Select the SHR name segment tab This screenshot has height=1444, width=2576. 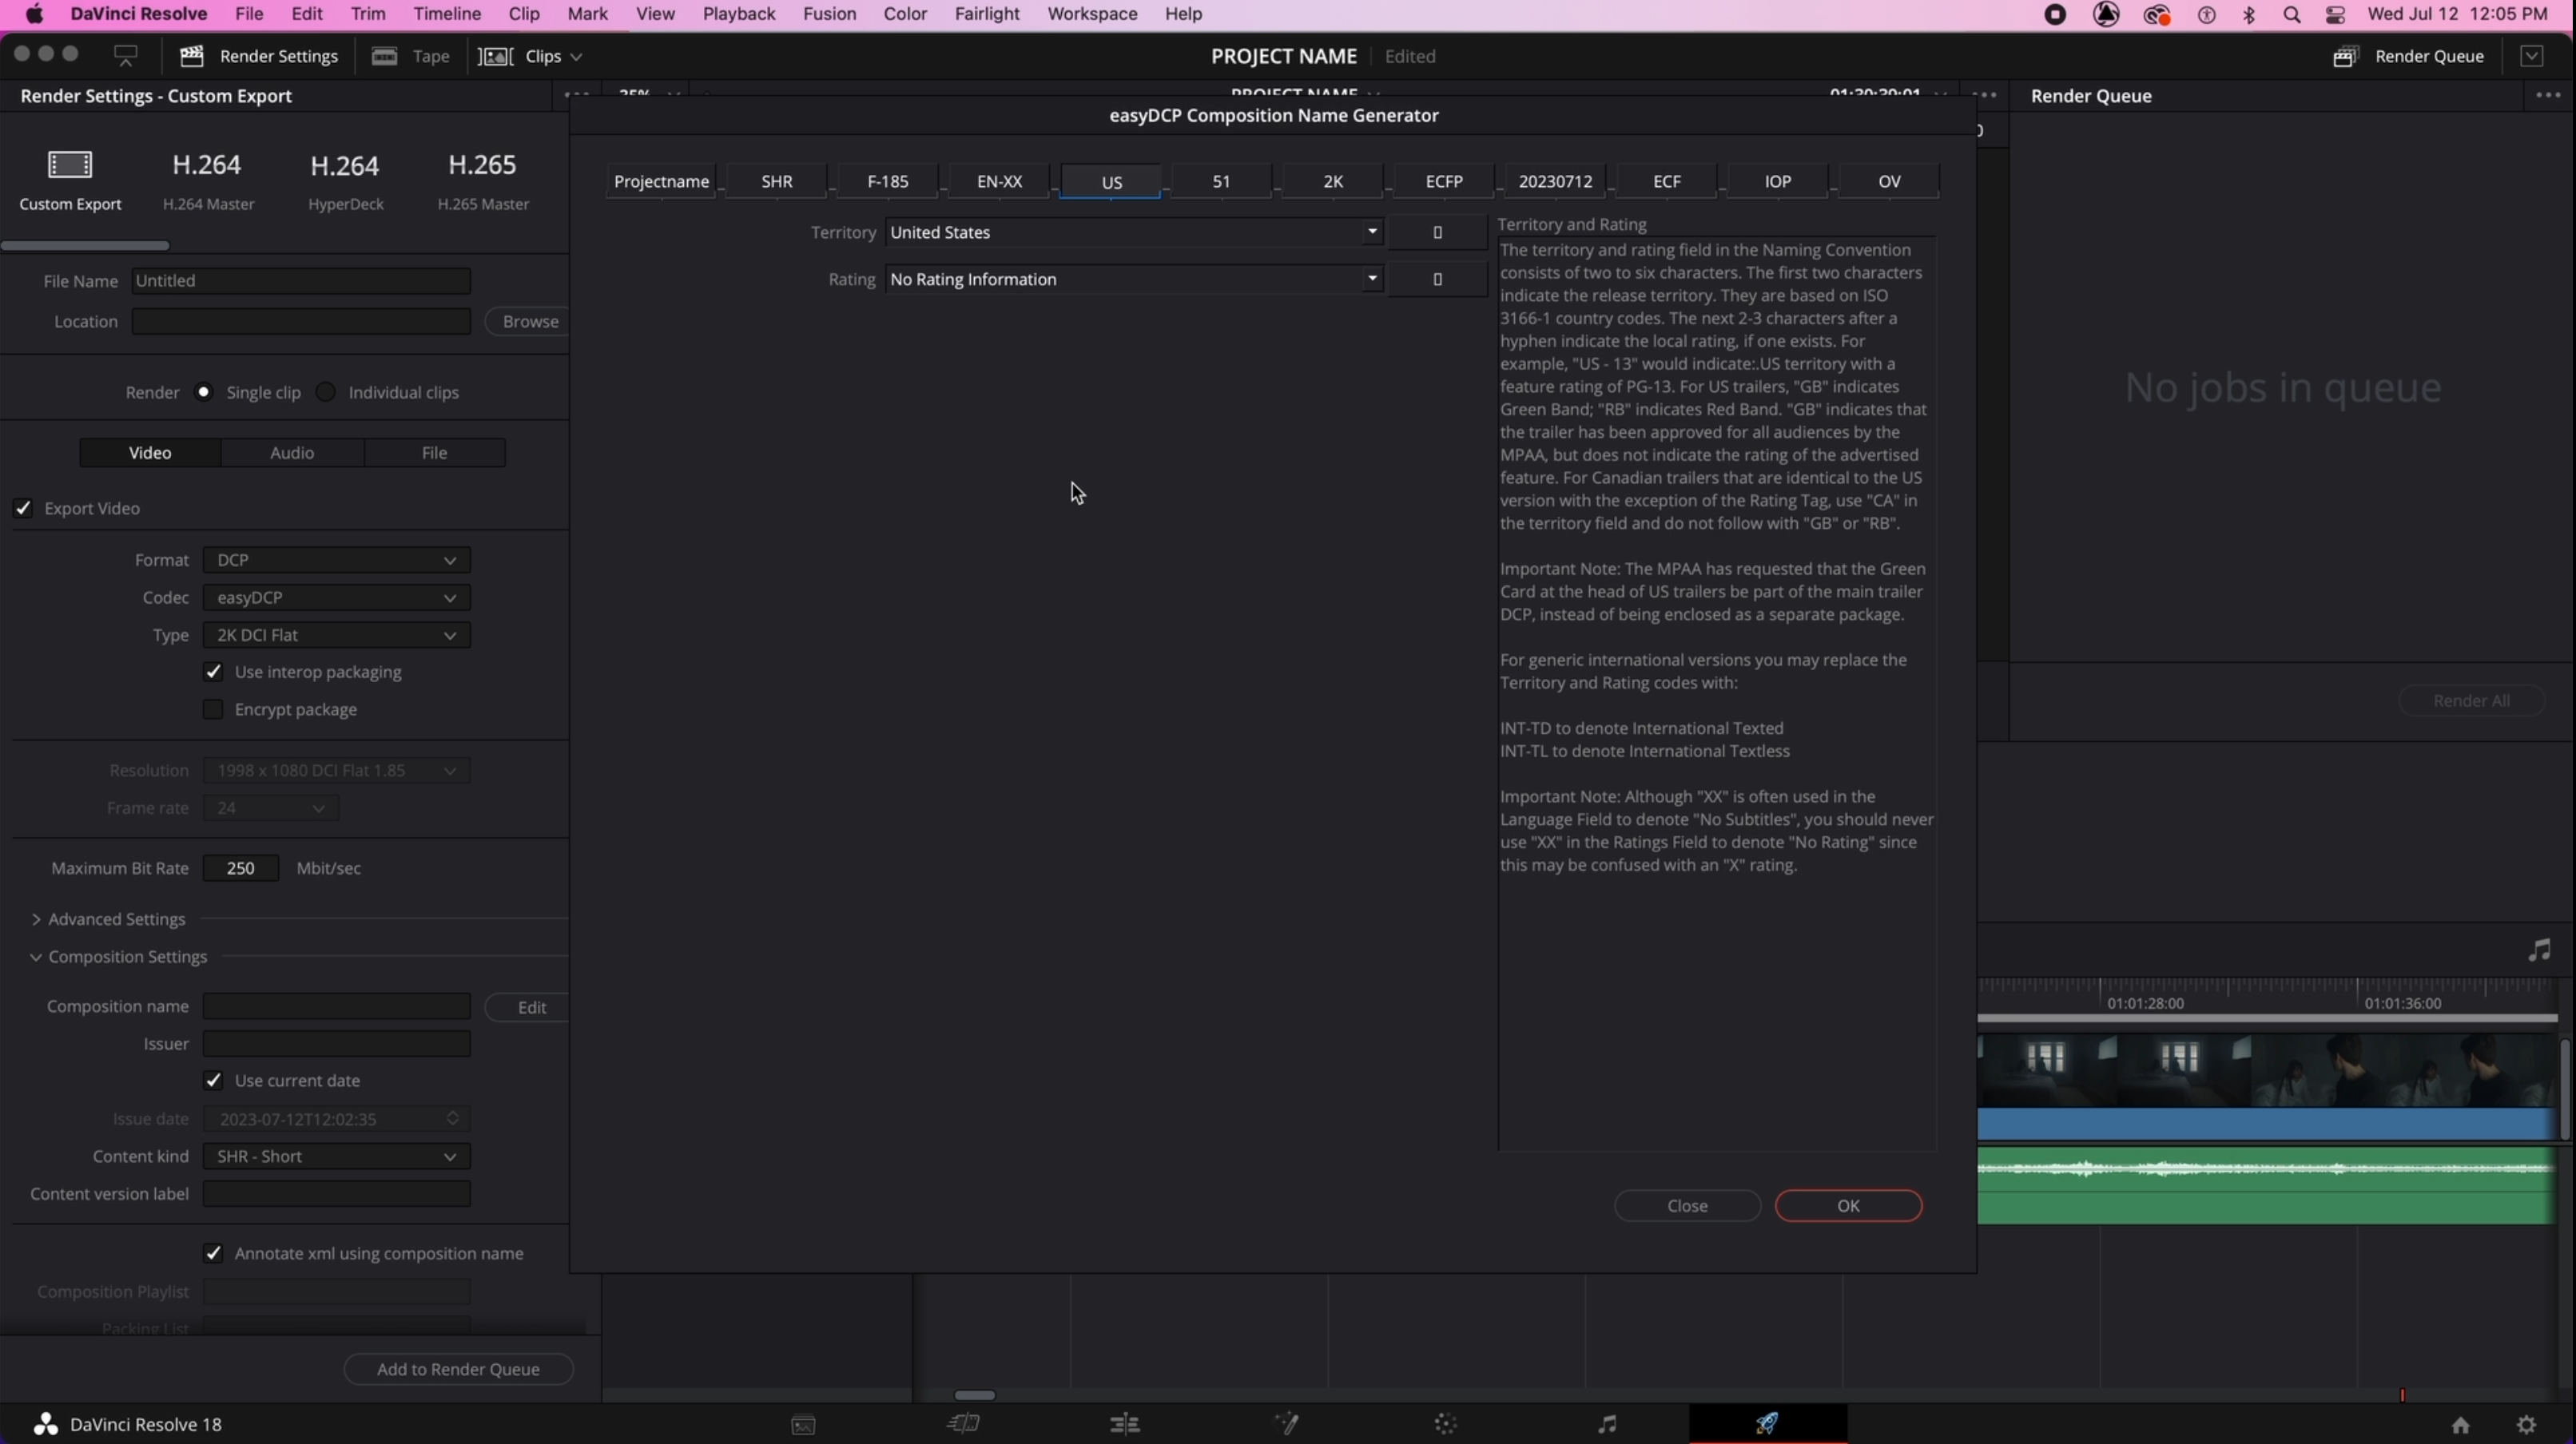click(x=777, y=182)
